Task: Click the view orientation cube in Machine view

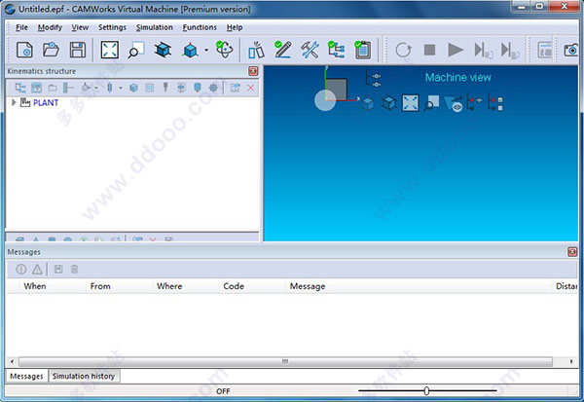Action: coord(336,89)
